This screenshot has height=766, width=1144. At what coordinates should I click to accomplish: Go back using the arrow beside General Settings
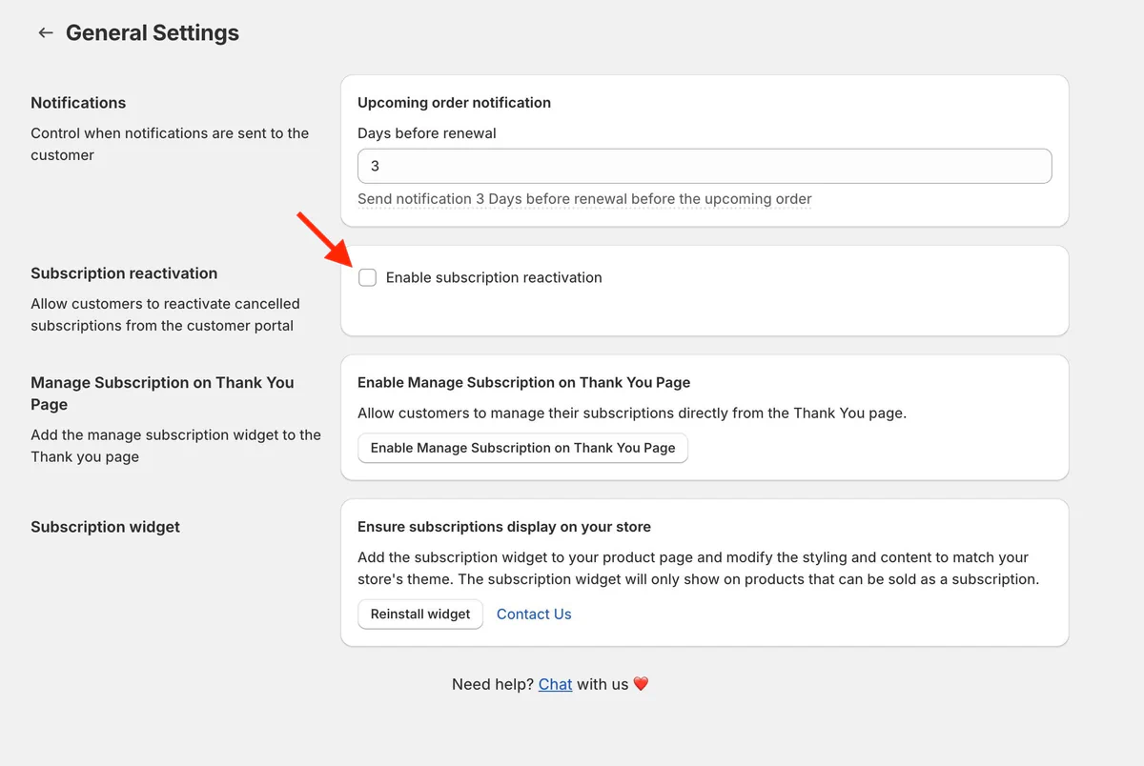[x=45, y=33]
